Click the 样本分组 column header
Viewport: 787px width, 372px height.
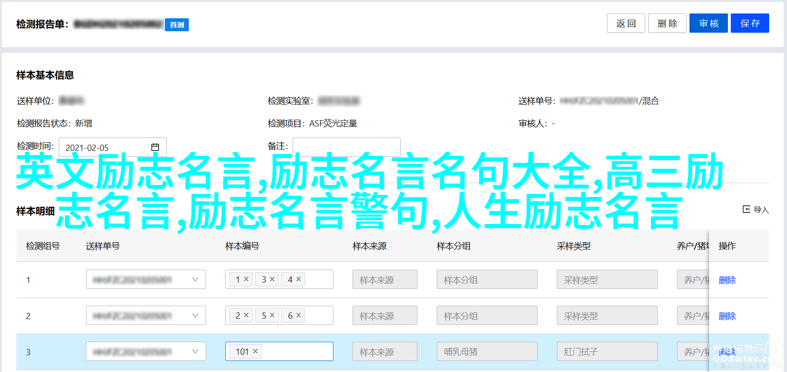(454, 246)
